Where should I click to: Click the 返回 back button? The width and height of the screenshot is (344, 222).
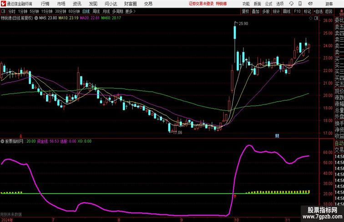[329, 11]
